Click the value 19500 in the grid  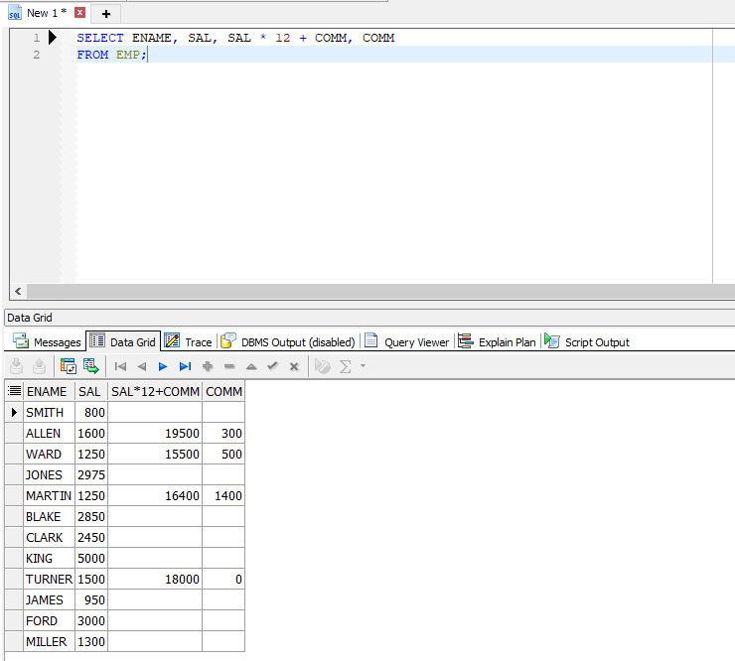click(x=155, y=434)
